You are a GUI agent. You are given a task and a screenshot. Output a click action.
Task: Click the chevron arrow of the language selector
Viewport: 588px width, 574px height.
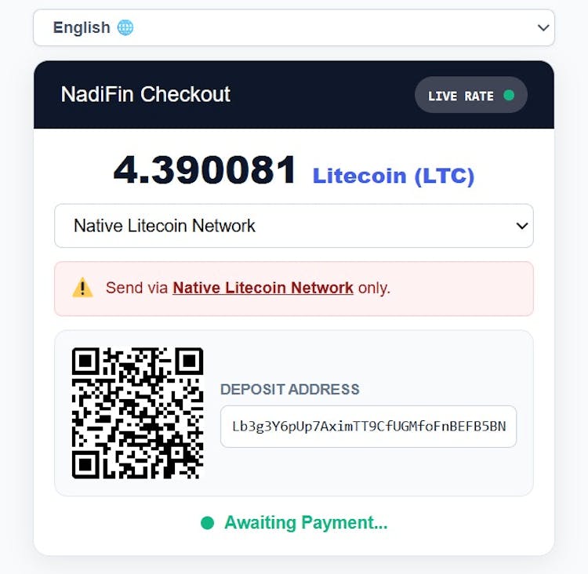pyautogui.click(x=543, y=27)
